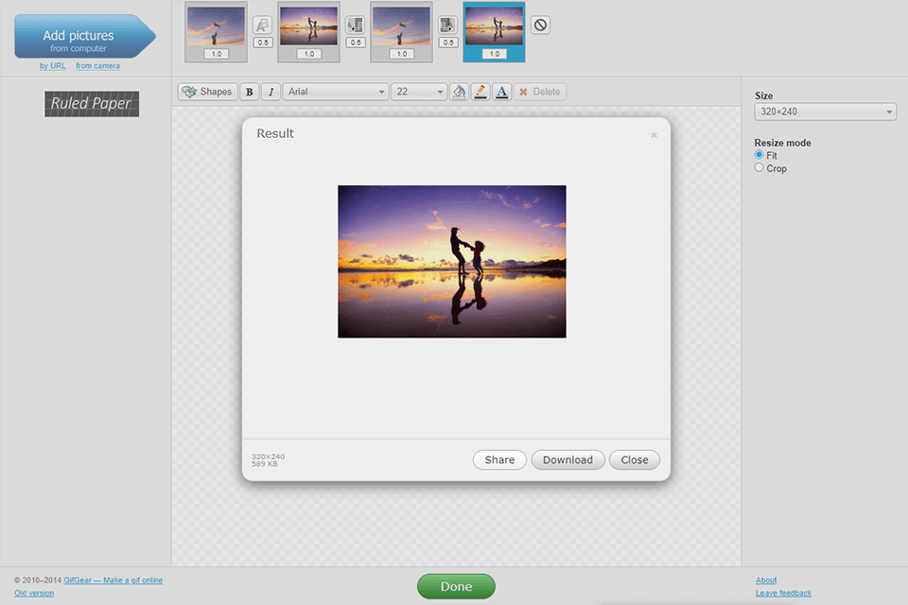Disable transitions using the prohibit icon after last frame
908x605 pixels.
pyautogui.click(x=538, y=25)
